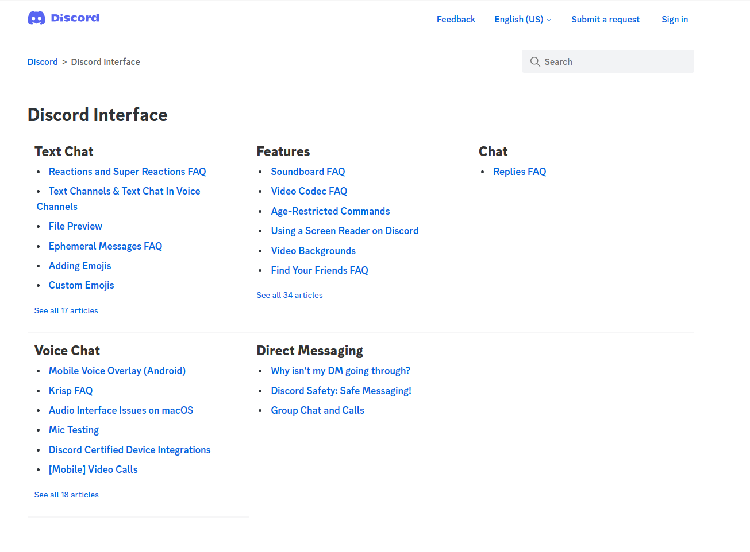Open Ephemeral Messages FAQ
The image size is (750, 552).
pos(105,246)
